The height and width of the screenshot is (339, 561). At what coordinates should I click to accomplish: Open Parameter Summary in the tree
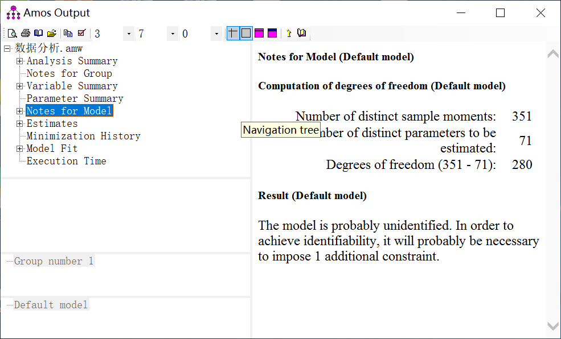(x=75, y=98)
